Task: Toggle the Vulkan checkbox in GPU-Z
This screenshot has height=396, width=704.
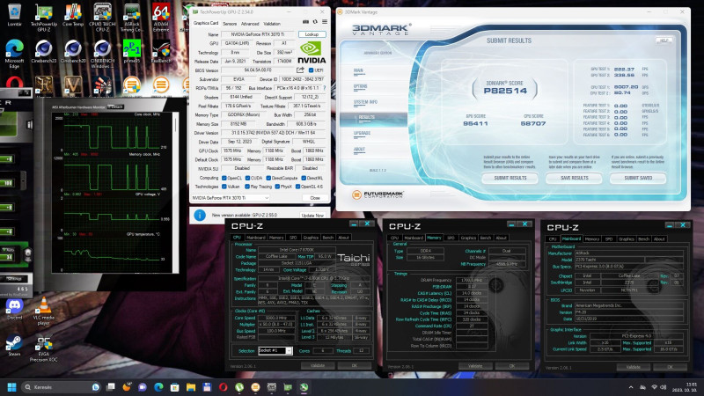Action: coord(224,187)
